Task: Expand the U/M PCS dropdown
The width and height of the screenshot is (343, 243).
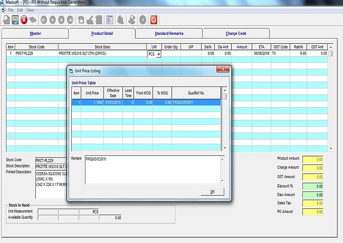Action: click(x=158, y=54)
